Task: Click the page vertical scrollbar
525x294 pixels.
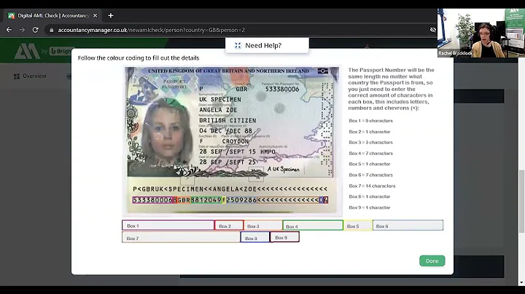Action: (521, 202)
